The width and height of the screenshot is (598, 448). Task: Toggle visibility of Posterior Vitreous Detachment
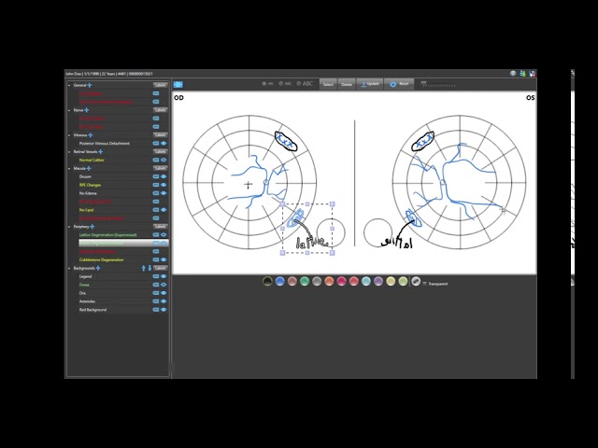click(164, 144)
